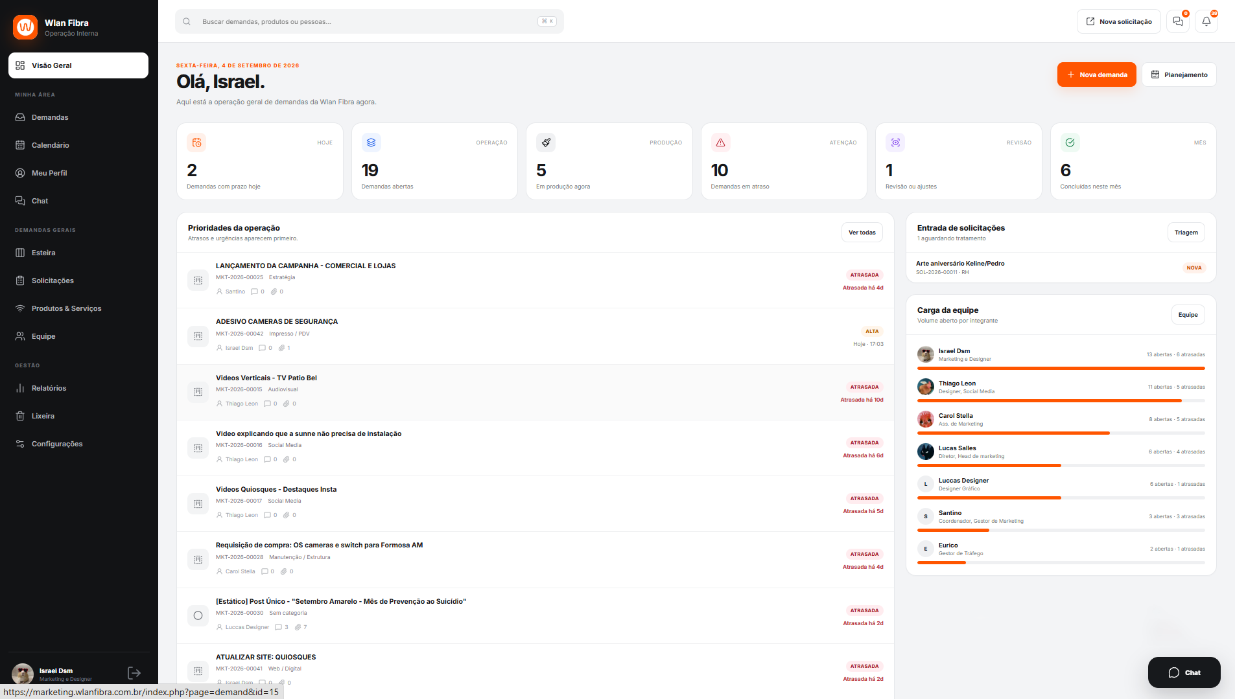The height and width of the screenshot is (699, 1235).
Task: Click the logout icon beside Israel Dsm
Action: [x=134, y=673]
